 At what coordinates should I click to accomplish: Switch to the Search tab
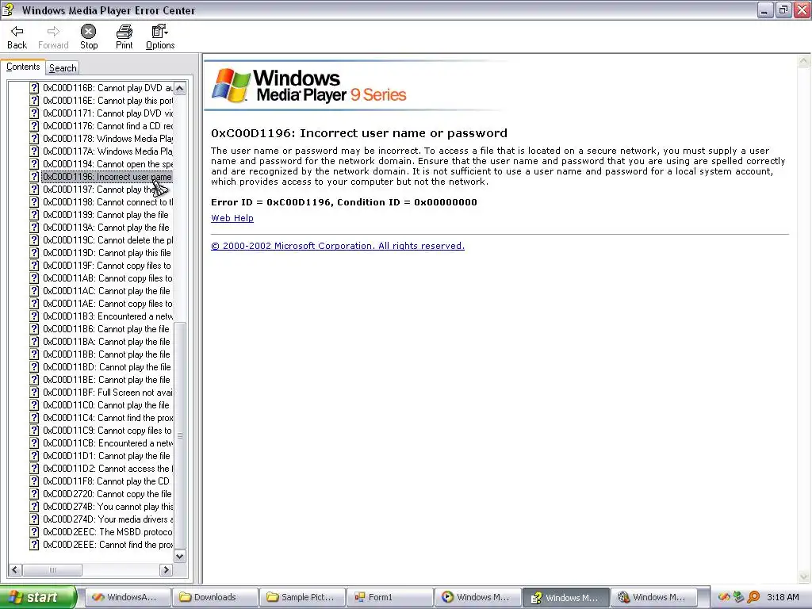pos(63,68)
